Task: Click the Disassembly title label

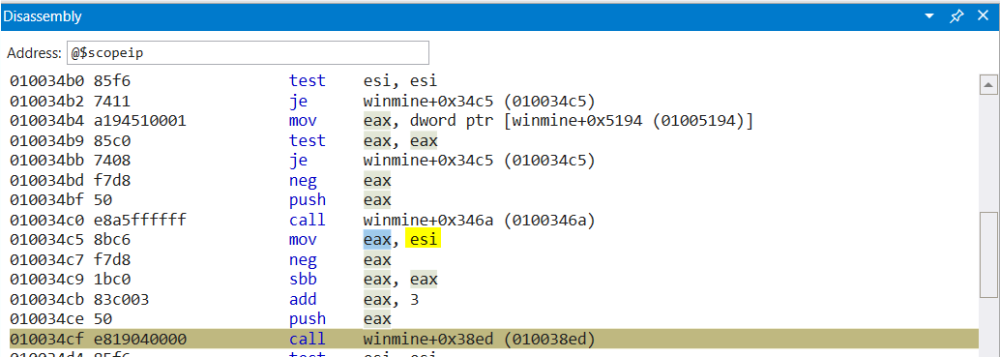Action: click(43, 16)
